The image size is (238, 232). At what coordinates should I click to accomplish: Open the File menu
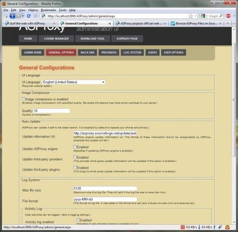(6, 10)
